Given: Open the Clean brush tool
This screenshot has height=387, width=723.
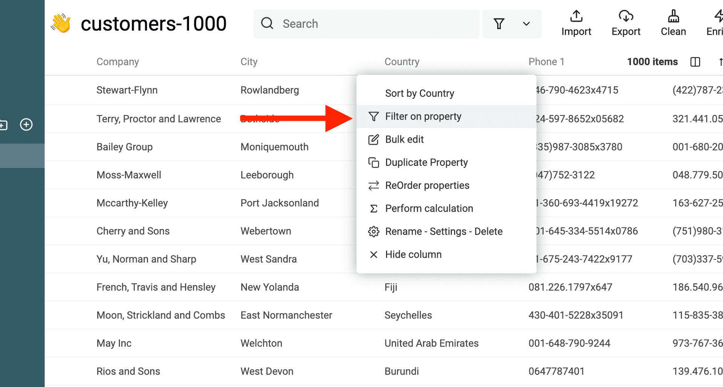Looking at the screenshot, I should coord(673,17).
